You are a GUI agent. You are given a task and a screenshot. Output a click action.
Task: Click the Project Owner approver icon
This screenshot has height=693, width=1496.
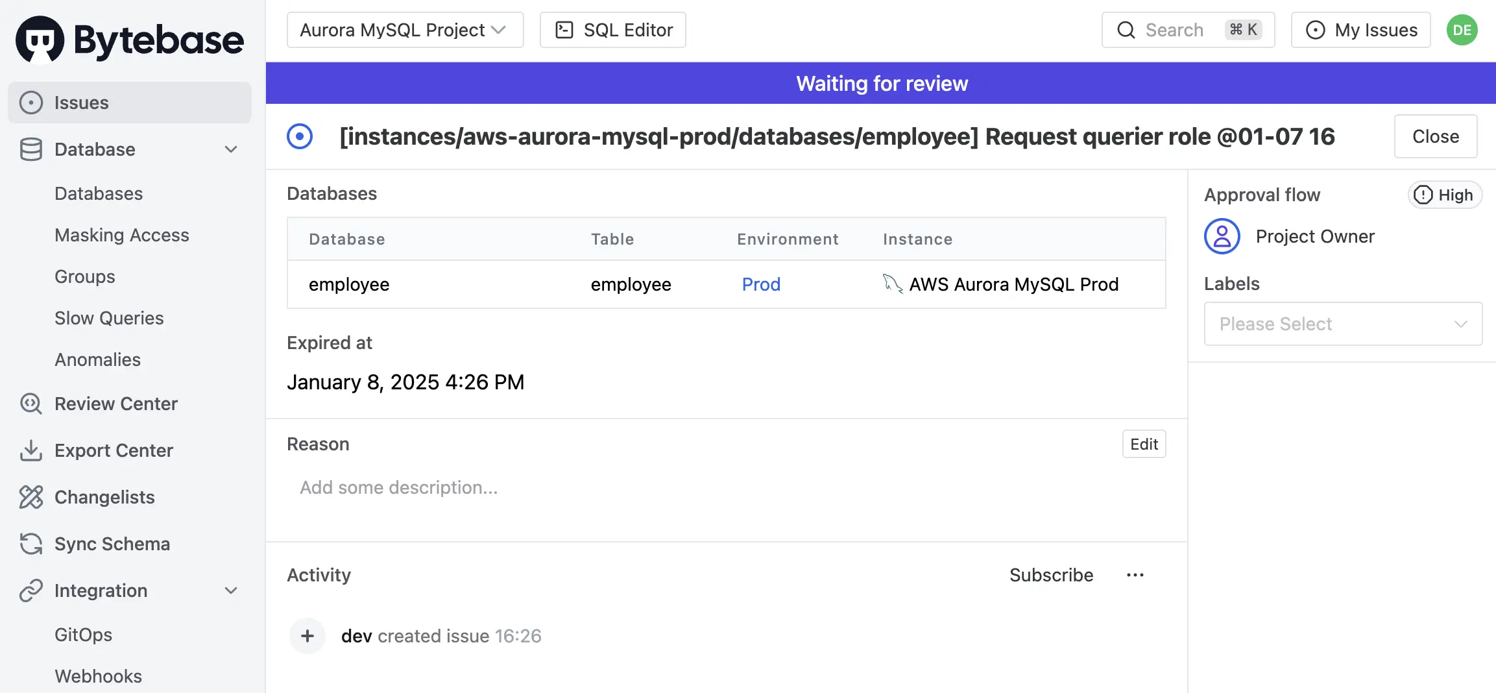(x=1222, y=236)
